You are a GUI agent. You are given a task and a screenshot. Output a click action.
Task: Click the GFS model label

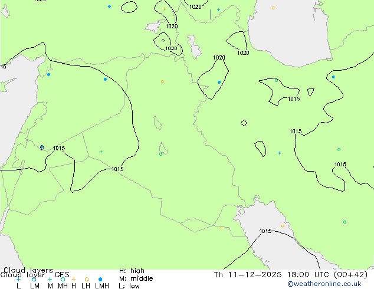pyautogui.click(x=62, y=275)
